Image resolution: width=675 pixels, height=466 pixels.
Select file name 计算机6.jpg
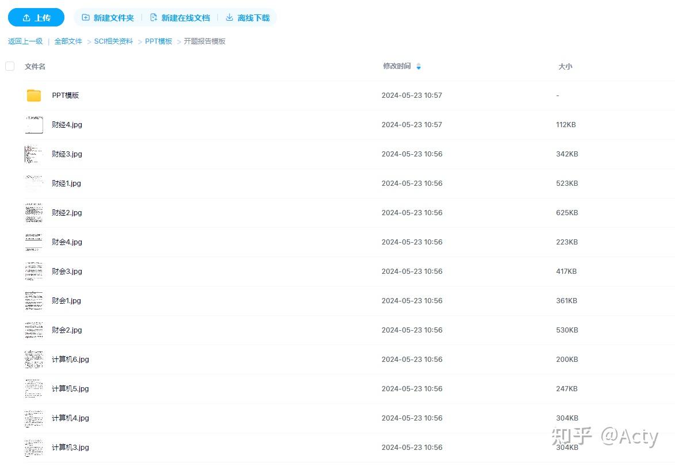pos(70,359)
